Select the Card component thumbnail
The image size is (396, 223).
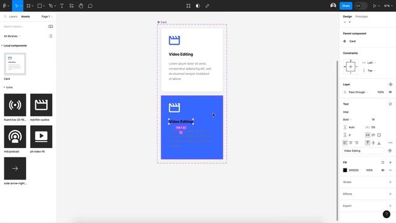[15, 64]
